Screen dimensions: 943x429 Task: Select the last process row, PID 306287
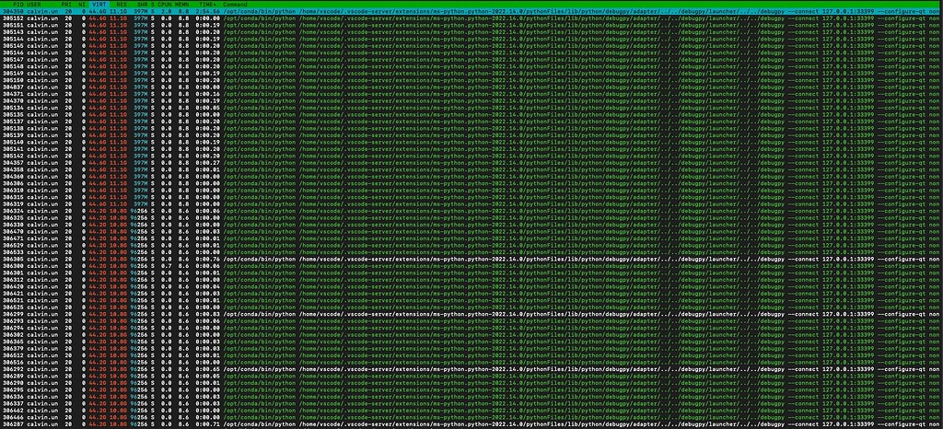(x=15, y=423)
